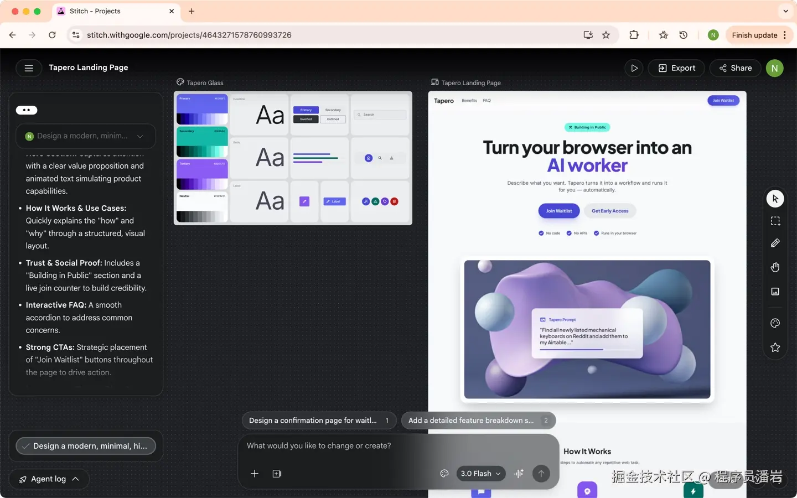The image size is (797, 498).
Task: Click the add screen icon beside plus
Action: 277,474
